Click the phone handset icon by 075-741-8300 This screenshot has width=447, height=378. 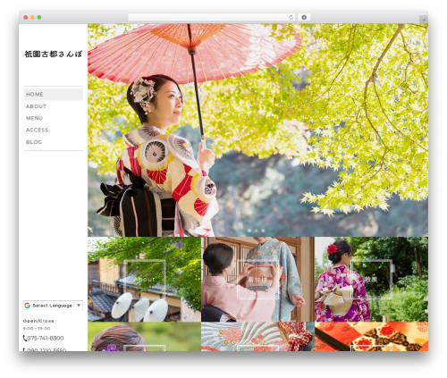click(25, 339)
